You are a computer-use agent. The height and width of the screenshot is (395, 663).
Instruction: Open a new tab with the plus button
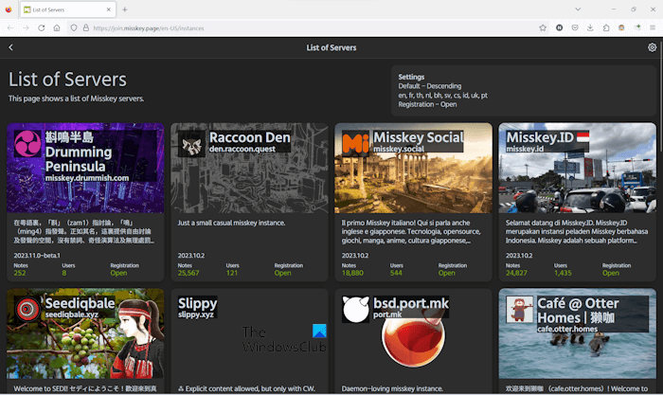[125, 9]
